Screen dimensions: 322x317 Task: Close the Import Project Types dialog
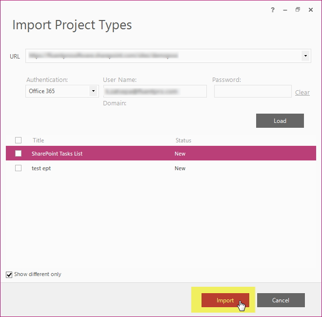tap(311, 10)
